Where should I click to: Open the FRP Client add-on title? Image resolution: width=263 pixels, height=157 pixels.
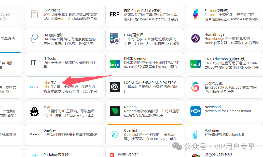51,10
